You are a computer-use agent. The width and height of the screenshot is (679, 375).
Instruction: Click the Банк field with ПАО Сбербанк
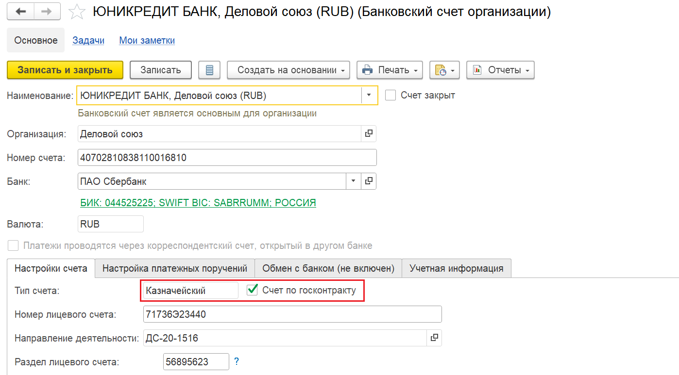[212, 181]
